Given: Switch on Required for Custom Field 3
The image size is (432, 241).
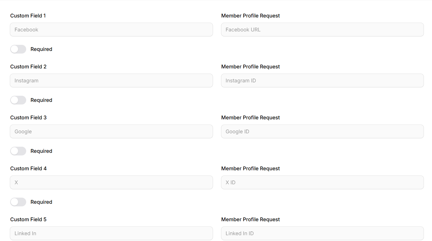Looking at the screenshot, I should pyautogui.click(x=18, y=151).
